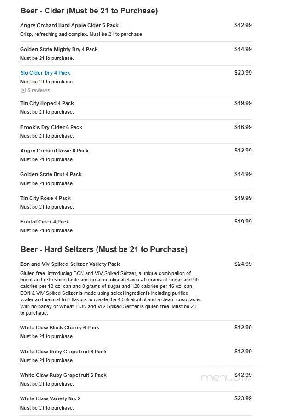
Task: Click Bon and Viv Spiked Seltzer Variety Pack
Action: point(70,264)
